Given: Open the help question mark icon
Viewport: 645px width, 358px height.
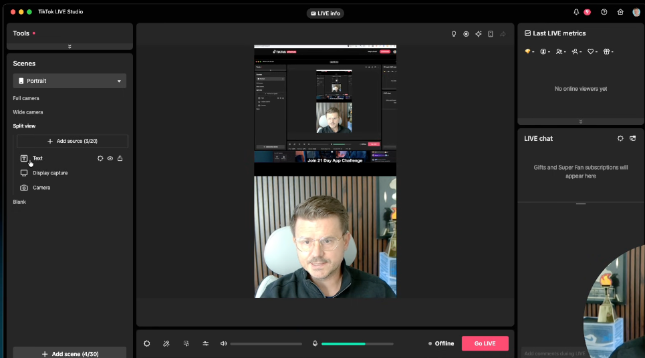Looking at the screenshot, I should click(x=604, y=12).
